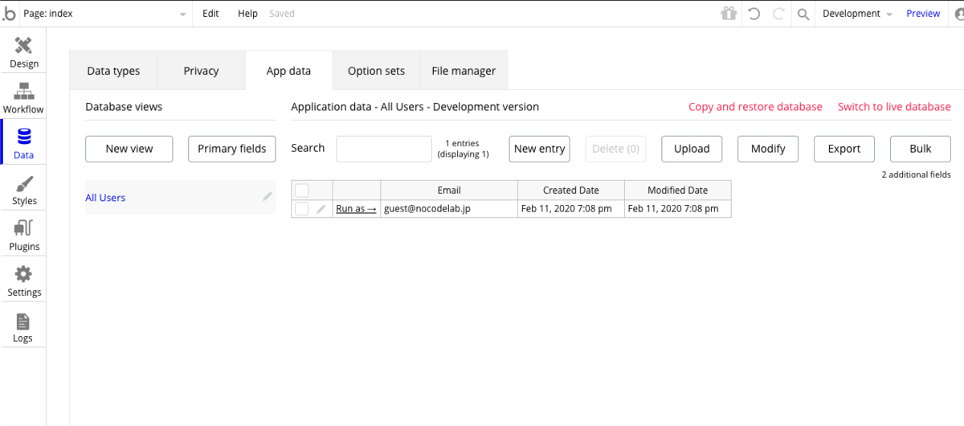Open the Workflow section
This screenshot has width=964, height=426.
pyautogui.click(x=23, y=98)
